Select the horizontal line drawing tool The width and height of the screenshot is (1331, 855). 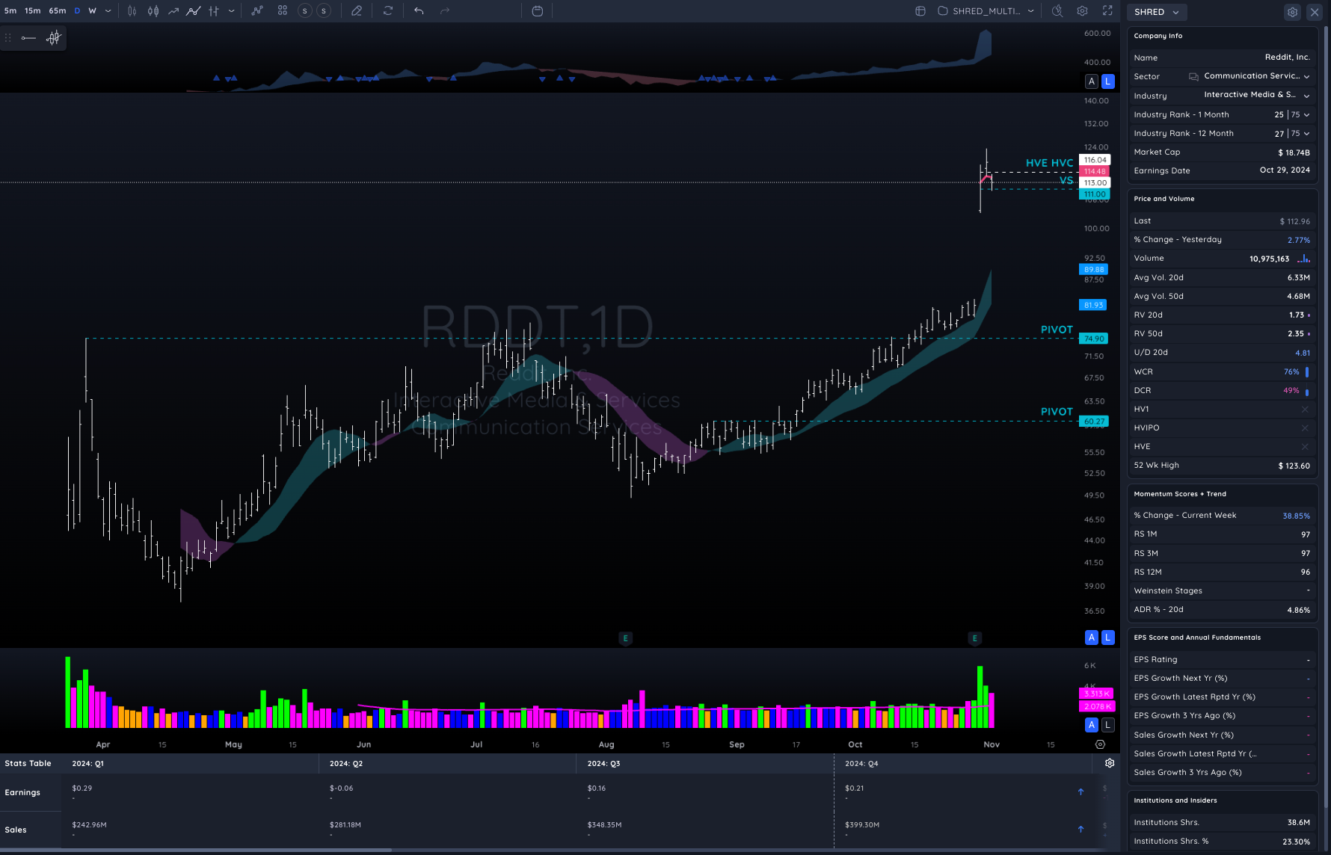pyautogui.click(x=28, y=38)
